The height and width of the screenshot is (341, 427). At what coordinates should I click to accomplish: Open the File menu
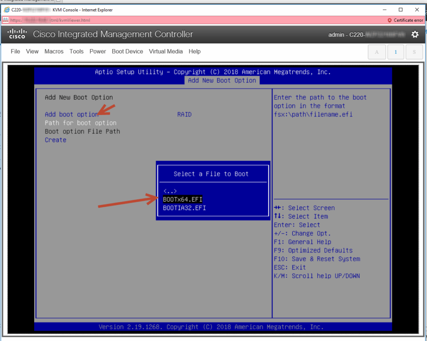[15, 51]
